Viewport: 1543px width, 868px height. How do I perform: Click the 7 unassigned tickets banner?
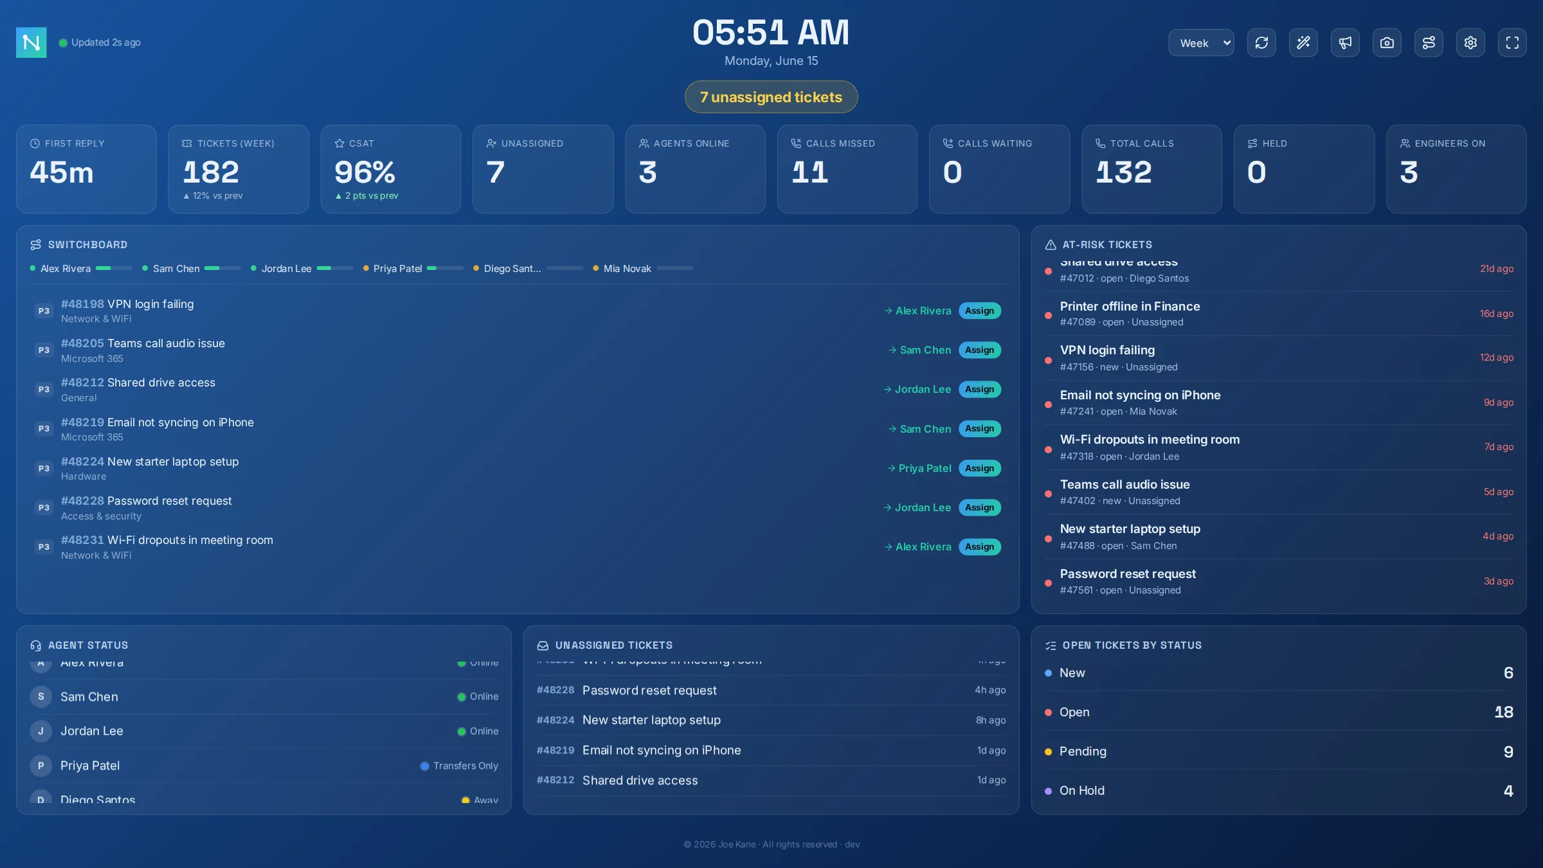coord(771,97)
